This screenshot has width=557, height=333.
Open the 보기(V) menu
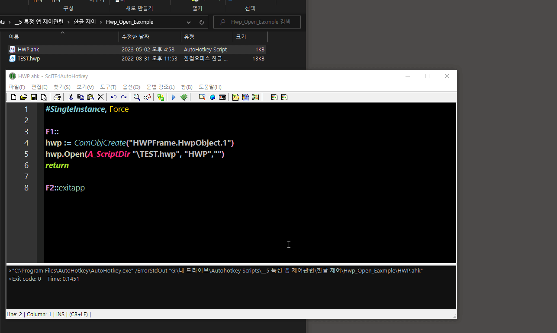tap(85, 87)
